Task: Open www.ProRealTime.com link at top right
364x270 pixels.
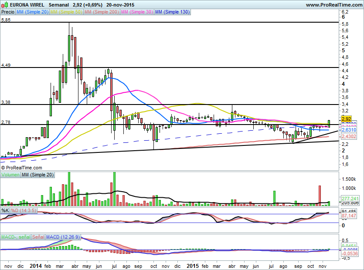Action: 334,5
